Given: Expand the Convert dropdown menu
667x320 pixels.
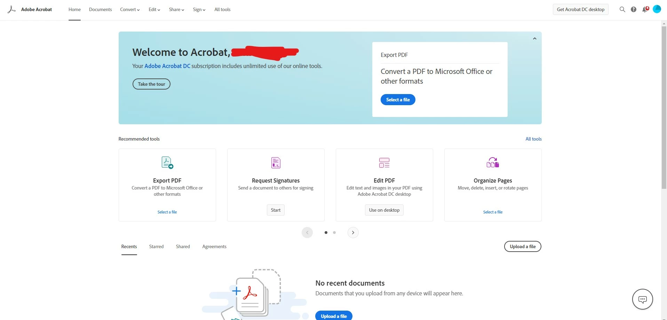Looking at the screenshot, I should point(130,9).
